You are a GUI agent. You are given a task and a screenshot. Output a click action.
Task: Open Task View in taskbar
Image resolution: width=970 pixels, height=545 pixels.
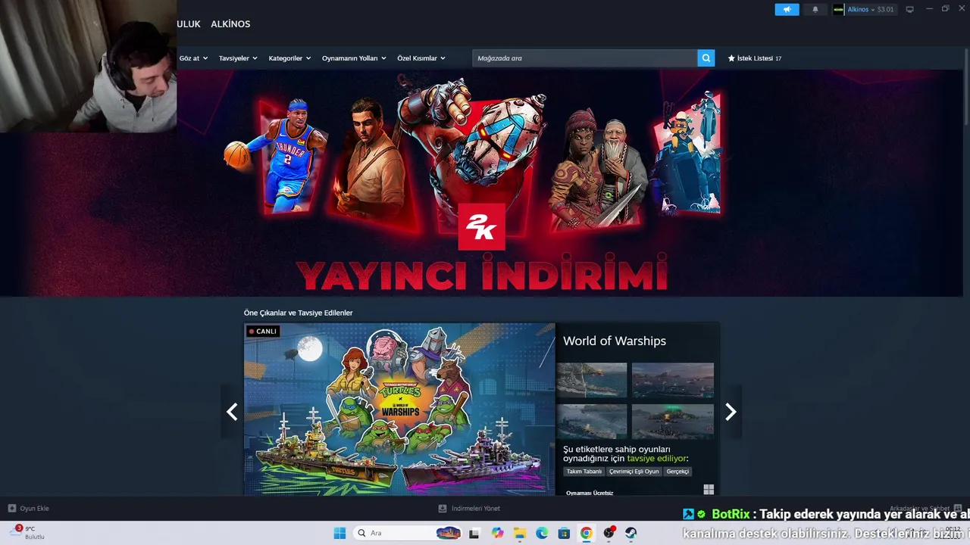tap(474, 533)
